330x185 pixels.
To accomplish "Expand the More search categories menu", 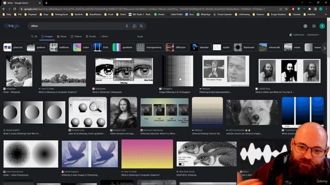I will point(104,36).
